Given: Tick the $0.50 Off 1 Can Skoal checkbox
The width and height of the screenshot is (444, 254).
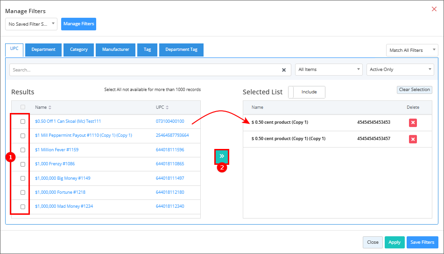Looking at the screenshot, I should [x=22, y=121].
